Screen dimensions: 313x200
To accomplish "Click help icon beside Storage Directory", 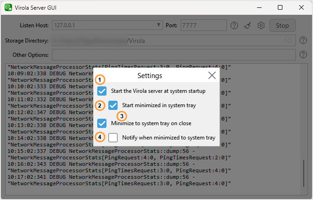I will (x=303, y=40).
